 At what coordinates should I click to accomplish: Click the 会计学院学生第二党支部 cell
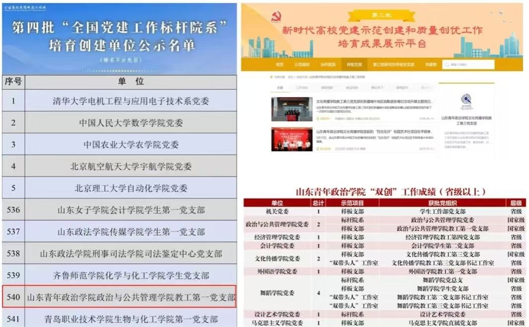point(443,246)
